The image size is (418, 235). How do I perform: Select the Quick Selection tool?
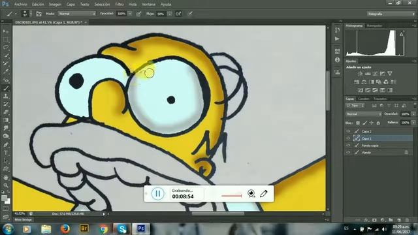[6, 55]
